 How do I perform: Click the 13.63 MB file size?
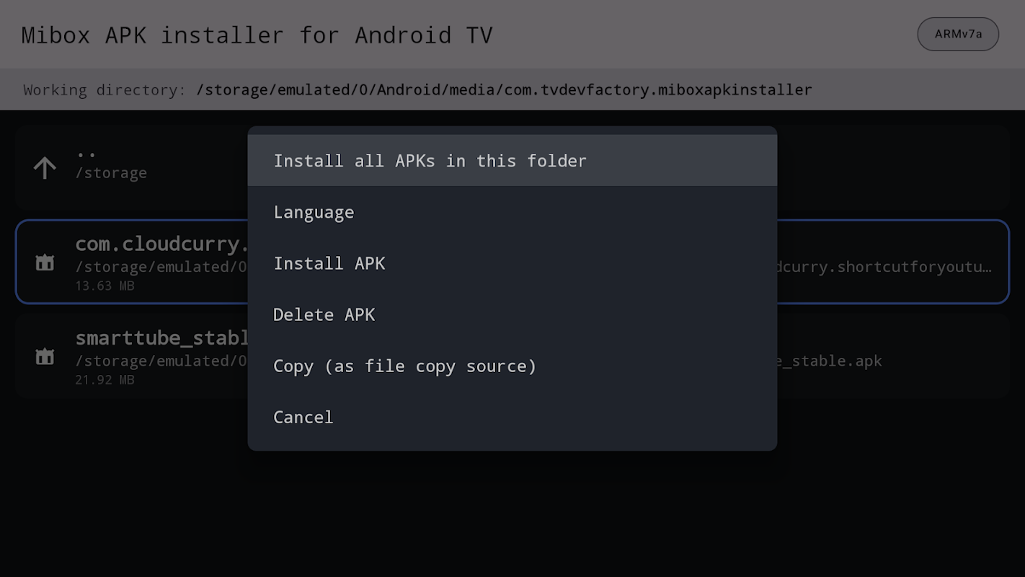[x=105, y=286]
